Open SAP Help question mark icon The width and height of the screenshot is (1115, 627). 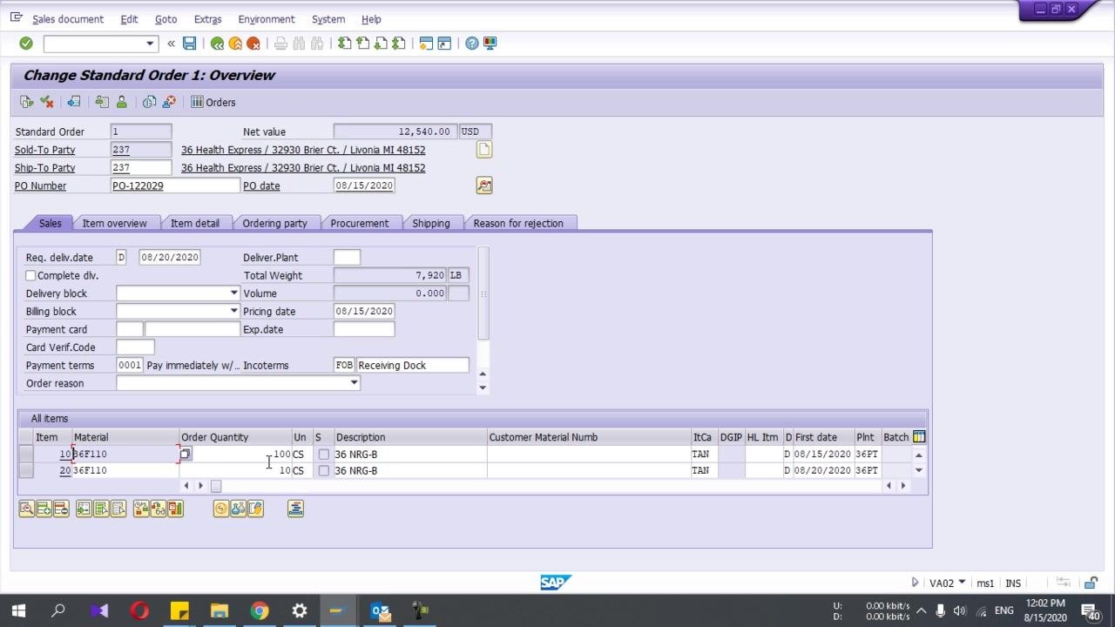(471, 44)
